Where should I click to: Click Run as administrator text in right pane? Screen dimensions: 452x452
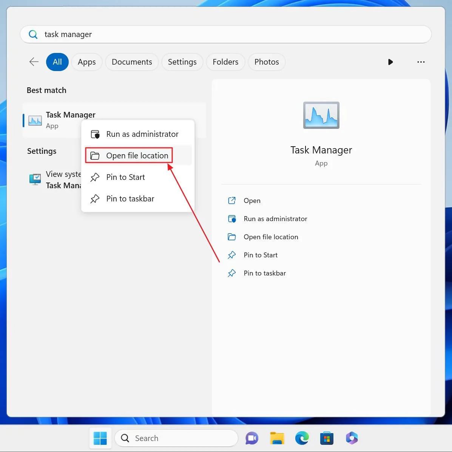275,219
